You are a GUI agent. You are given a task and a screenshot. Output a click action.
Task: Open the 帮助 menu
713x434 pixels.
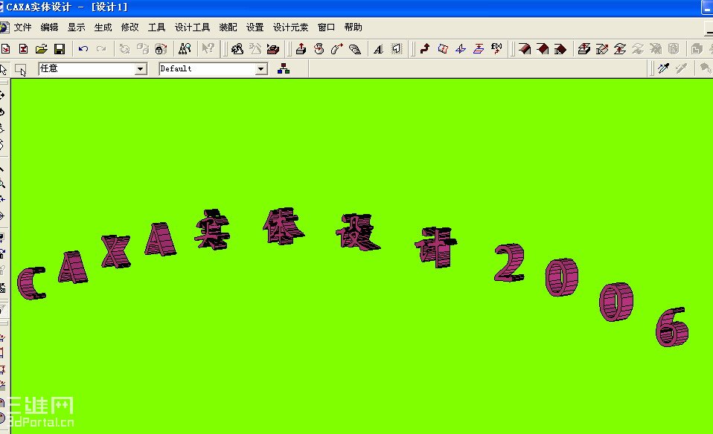[353, 27]
